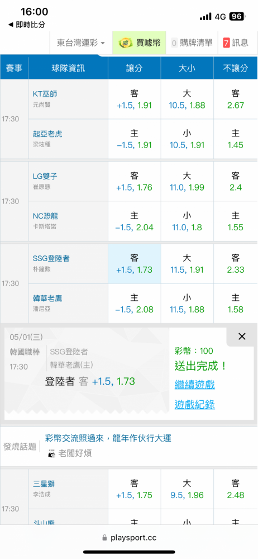This screenshot has height=559, width=258.
Task: Select 大 10.5, 1.88 total
Action: coord(187,100)
